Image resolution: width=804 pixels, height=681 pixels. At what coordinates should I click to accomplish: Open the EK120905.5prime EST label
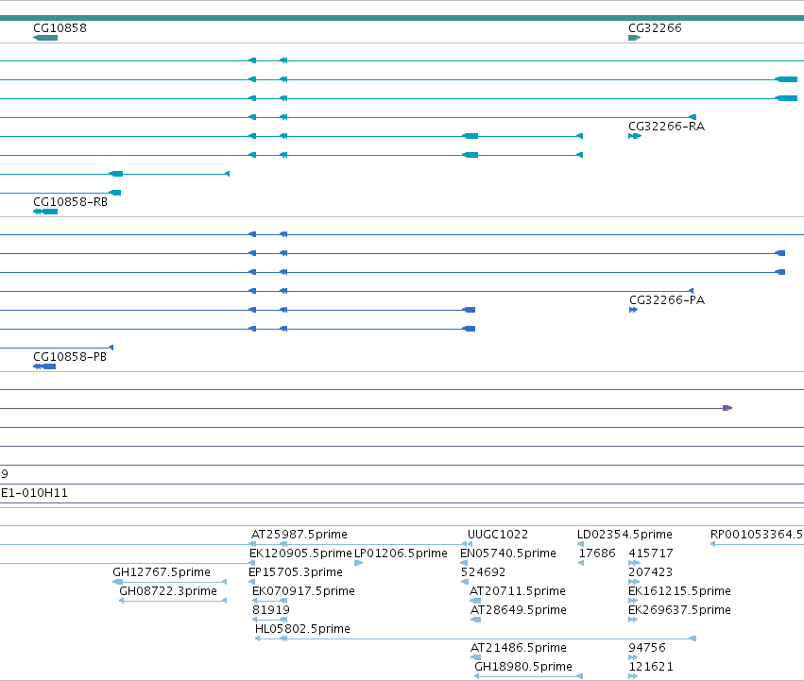pos(300,553)
